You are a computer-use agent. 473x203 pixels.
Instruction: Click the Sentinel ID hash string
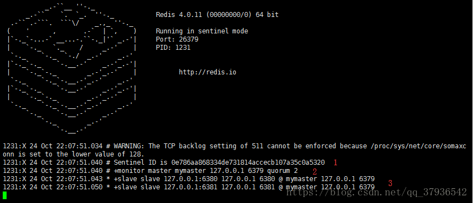click(248, 163)
